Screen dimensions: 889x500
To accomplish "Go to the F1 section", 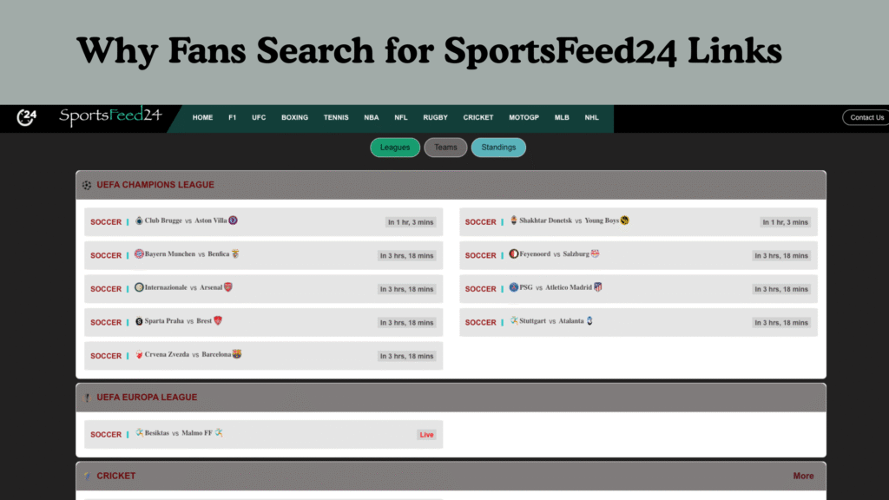I will click(x=233, y=118).
